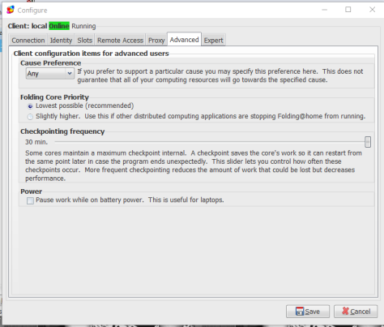The width and height of the screenshot is (384, 327).
Task: Click the Cause Preference heading
Action: click(x=51, y=63)
